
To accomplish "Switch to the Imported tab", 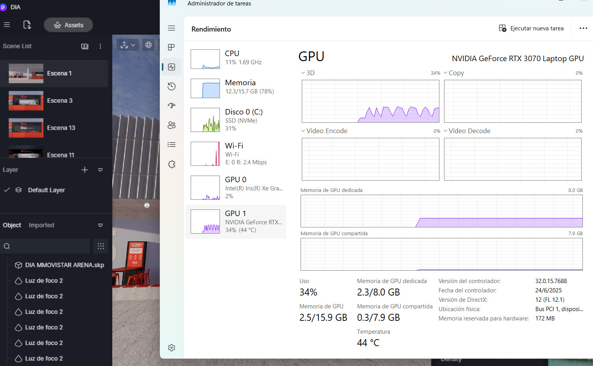I will point(41,225).
